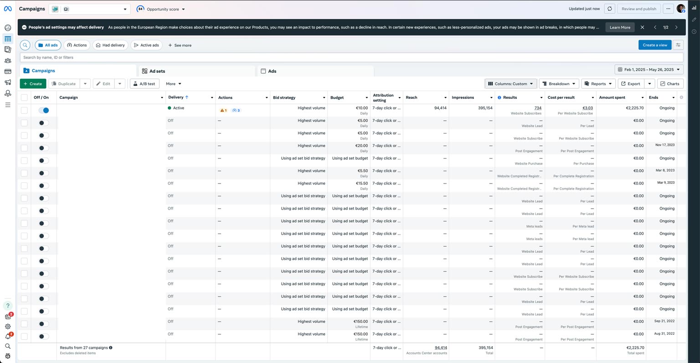Click Learn More in the banner
Screen dimensions: 700x363
pyautogui.click(x=620, y=27)
